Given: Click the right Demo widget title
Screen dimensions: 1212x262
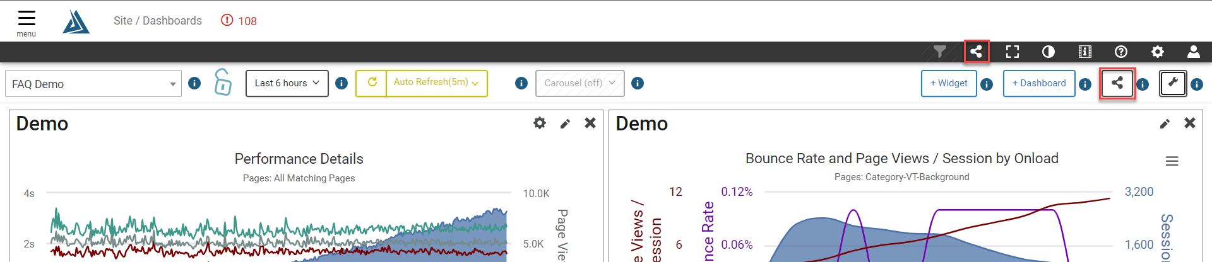Looking at the screenshot, I should pyautogui.click(x=642, y=123).
